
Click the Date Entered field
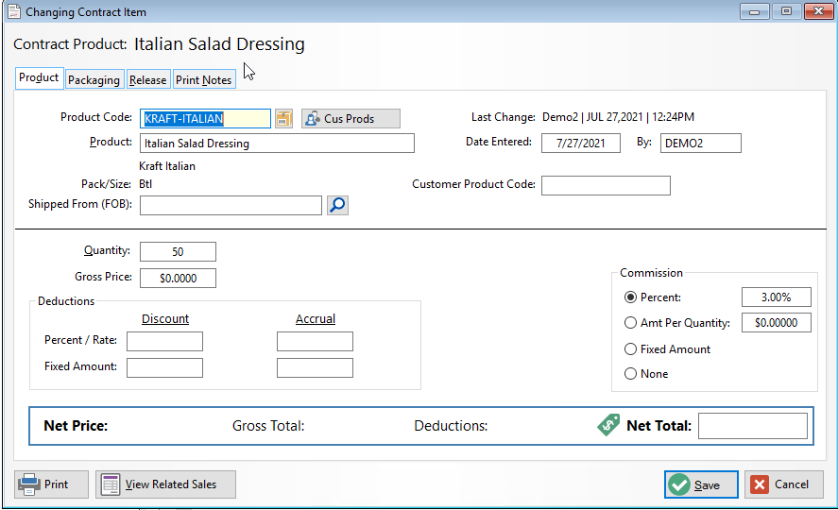coord(581,144)
